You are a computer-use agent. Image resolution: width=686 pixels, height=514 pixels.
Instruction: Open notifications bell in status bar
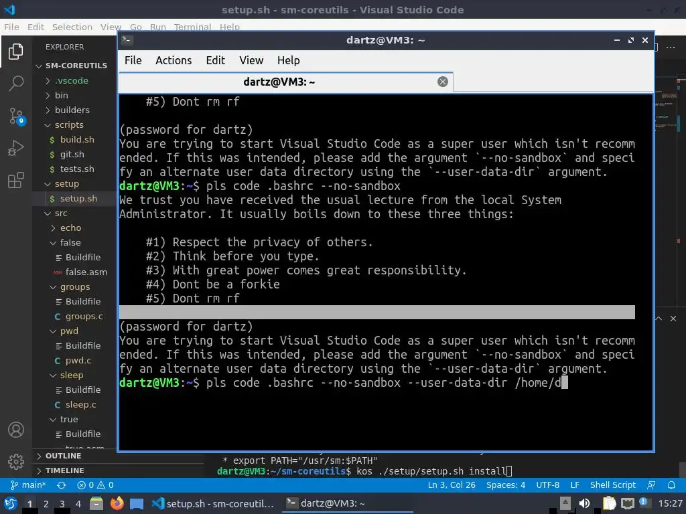[671, 485]
